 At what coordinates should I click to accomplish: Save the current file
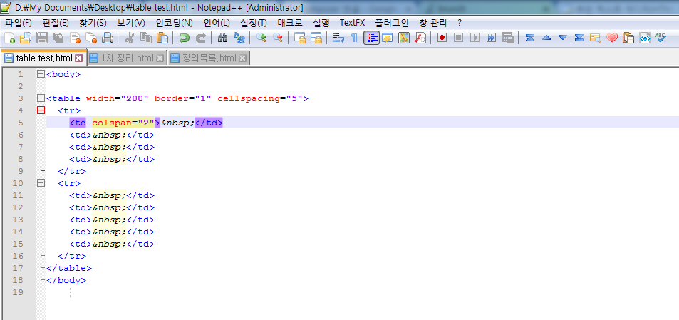tap(41, 38)
